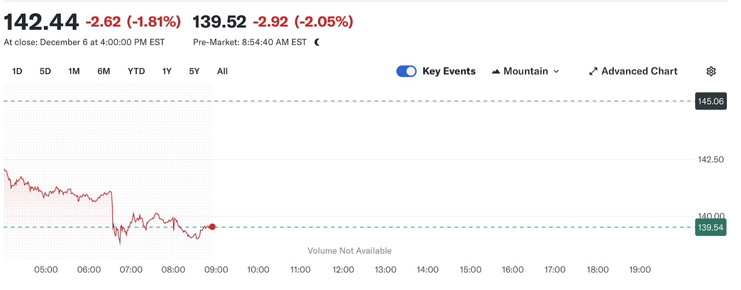Switch chart to 1Y range
The image size is (741, 290).
pos(167,71)
